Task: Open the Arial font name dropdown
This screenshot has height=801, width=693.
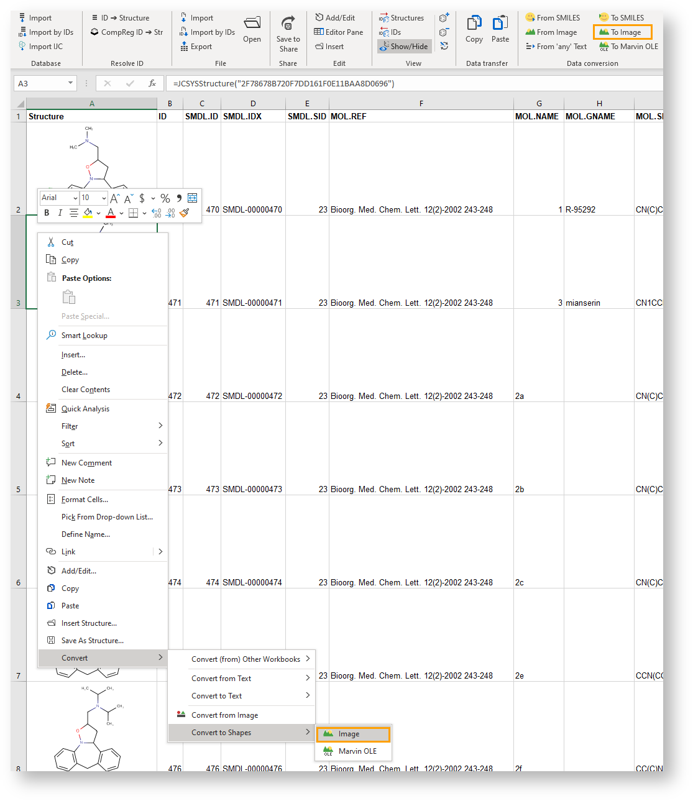Action: pyautogui.click(x=75, y=198)
